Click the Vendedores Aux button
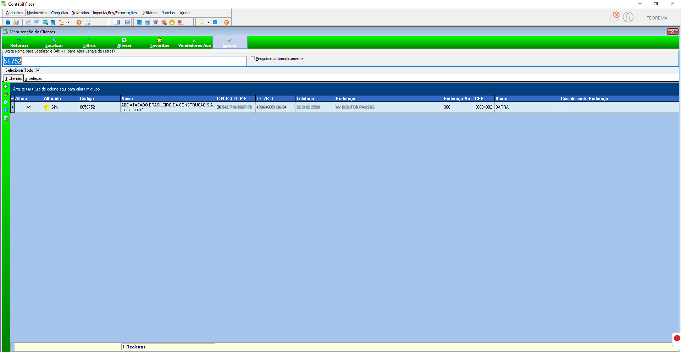Screen dimensions: 681x352 [x=195, y=43]
